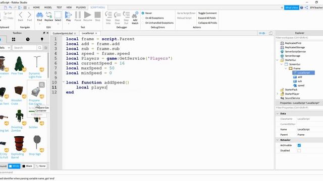Click the Toolbox search field

pyautogui.click(x=25, y=48)
